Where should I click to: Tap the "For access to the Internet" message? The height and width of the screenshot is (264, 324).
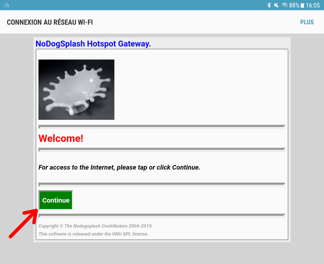click(x=119, y=168)
